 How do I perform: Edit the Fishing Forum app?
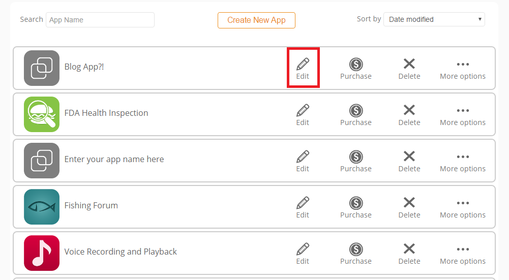coord(303,208)
